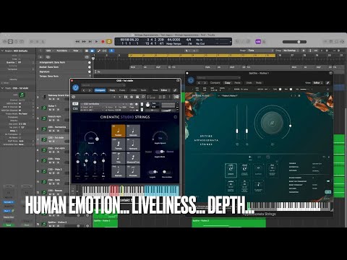Click the red highlighted keys on CSS keyboard

pos(114,190)
